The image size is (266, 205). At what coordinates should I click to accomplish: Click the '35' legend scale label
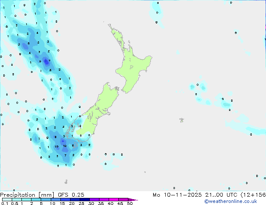(x=101, y=203)
